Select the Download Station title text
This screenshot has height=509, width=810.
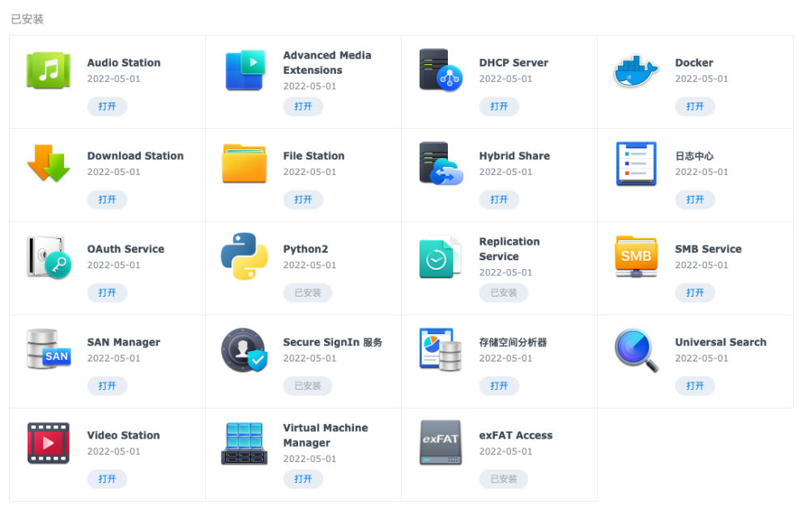click(x=135, y=156)
